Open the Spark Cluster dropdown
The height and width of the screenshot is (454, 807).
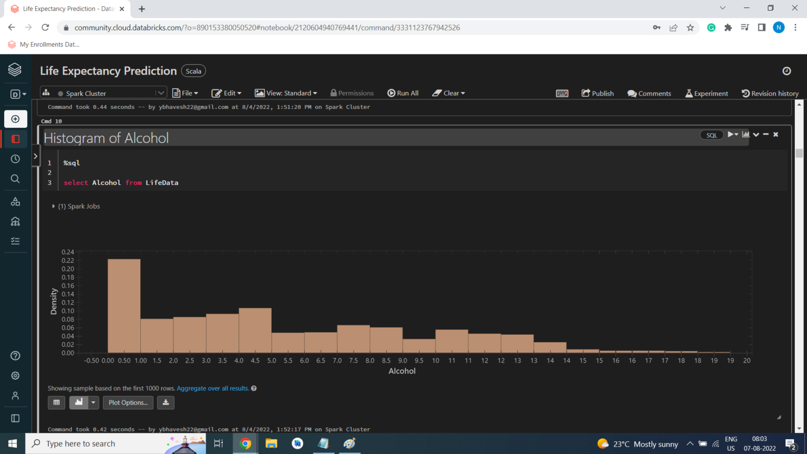160,93
